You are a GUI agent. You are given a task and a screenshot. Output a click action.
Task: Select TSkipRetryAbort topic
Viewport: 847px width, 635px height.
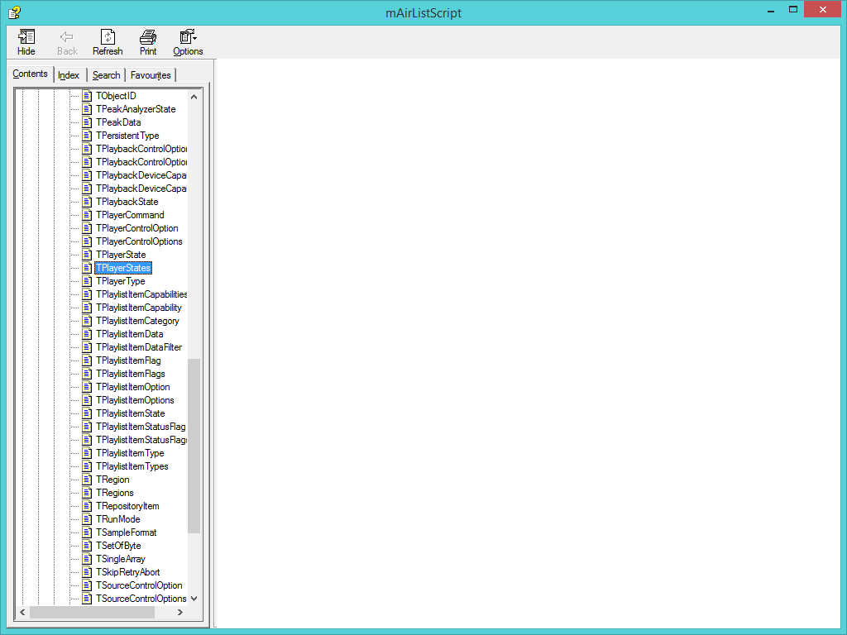click(x=128, y=572)
